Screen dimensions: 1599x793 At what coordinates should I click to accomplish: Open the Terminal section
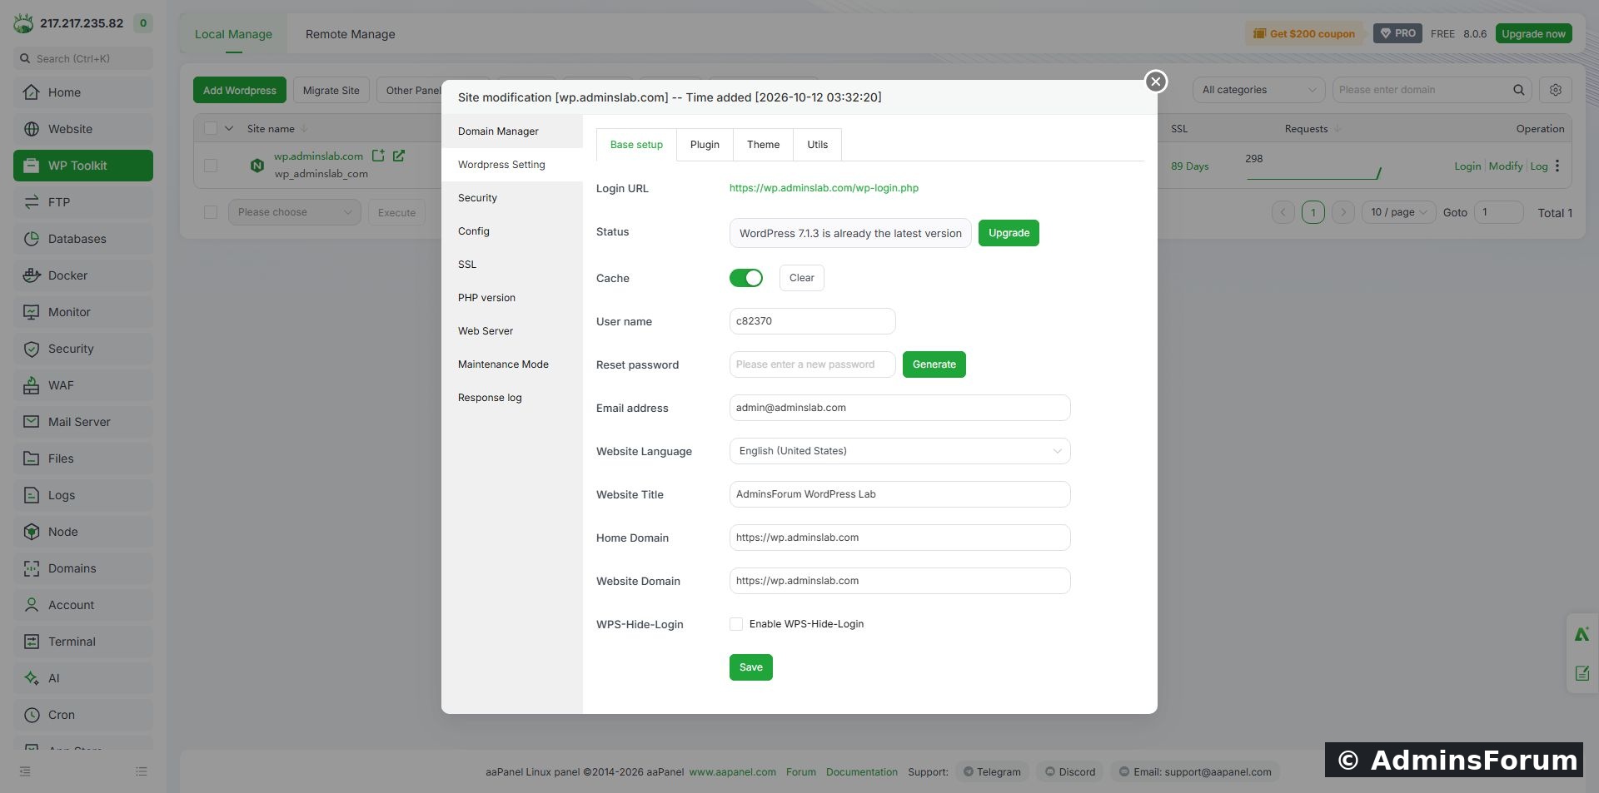click(x=83, y=642)
